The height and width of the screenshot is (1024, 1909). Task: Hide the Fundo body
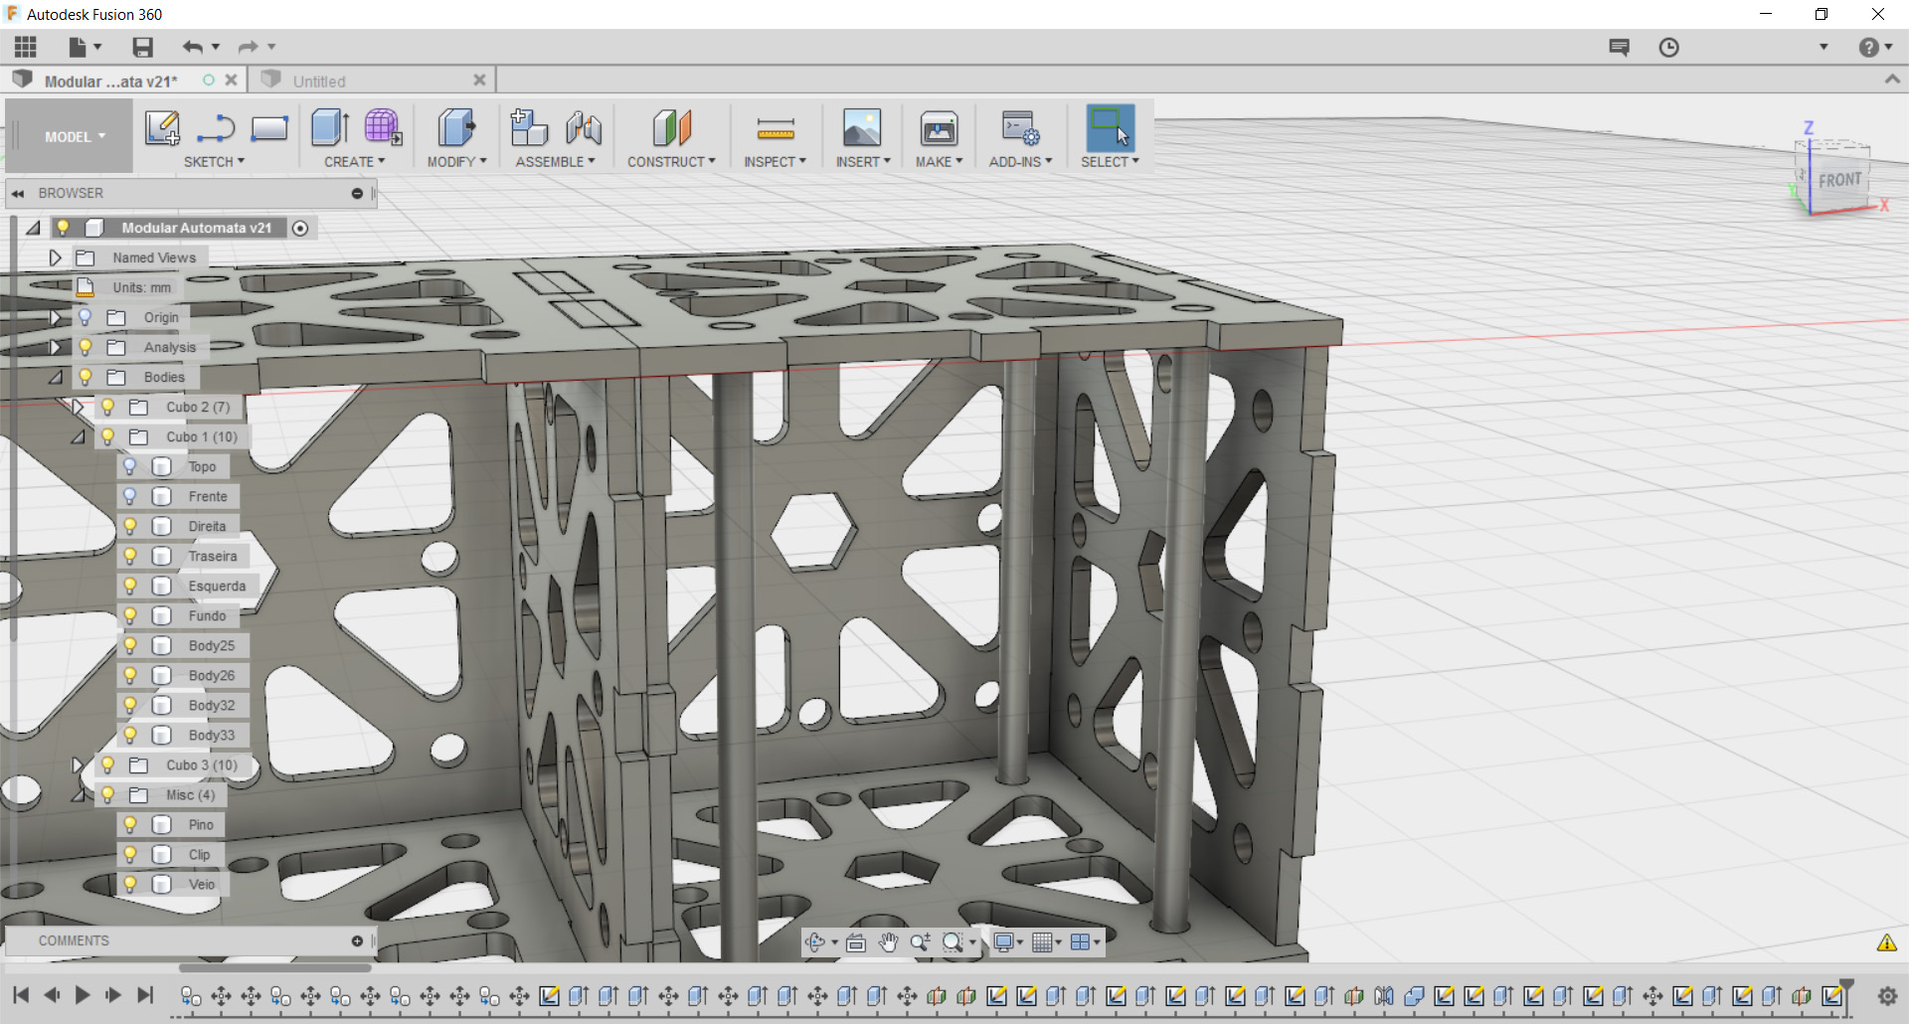pyautogui.click(x=130, y=615)
